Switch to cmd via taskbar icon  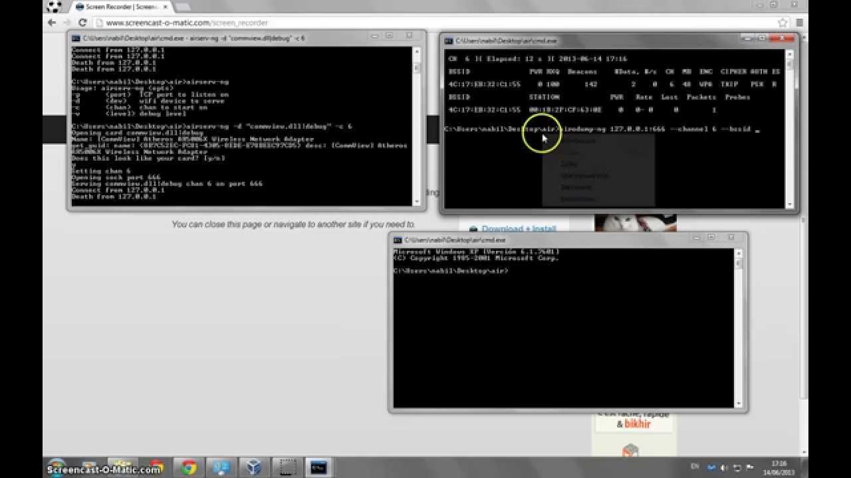[x=319, y=467]
